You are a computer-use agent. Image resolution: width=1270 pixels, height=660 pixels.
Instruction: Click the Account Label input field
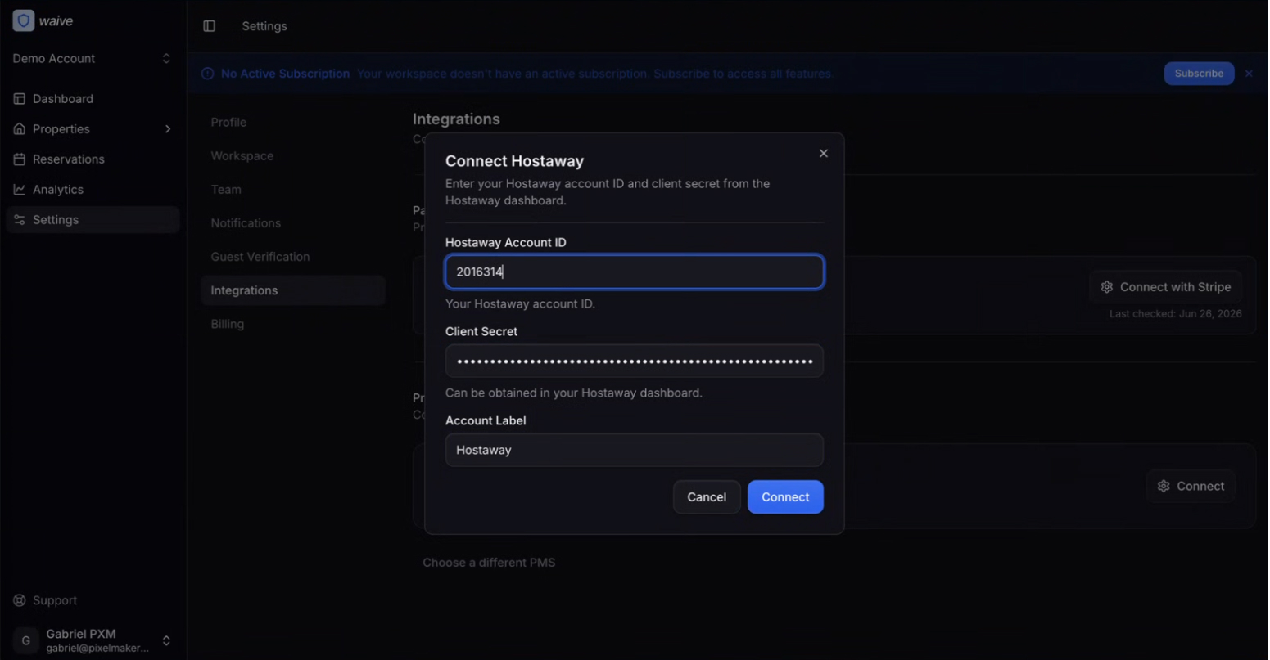point(635,450)
